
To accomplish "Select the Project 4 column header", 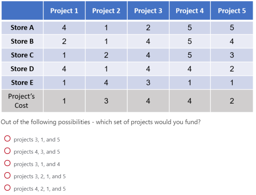I will pyautogui.click(x=190, y=11).
